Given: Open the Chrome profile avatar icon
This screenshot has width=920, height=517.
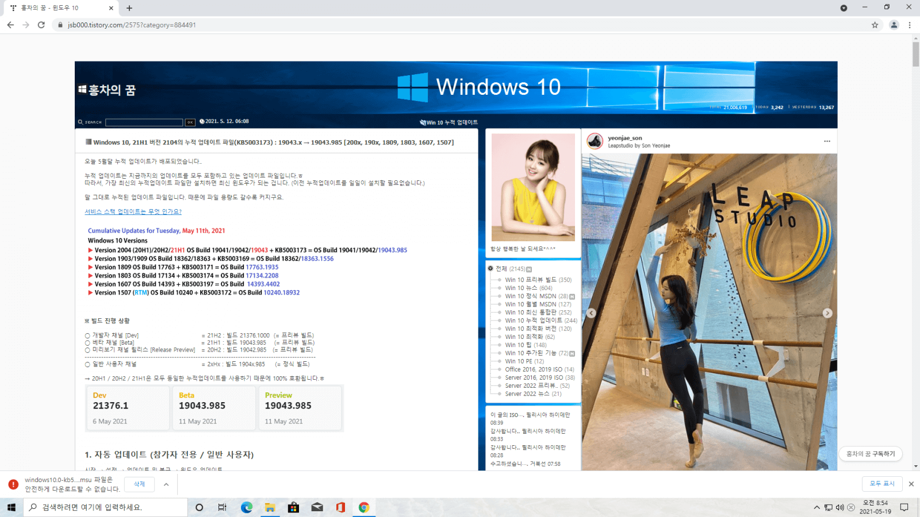Looking at the screenshot, I should pyautogui.click(x=894, y=25).
